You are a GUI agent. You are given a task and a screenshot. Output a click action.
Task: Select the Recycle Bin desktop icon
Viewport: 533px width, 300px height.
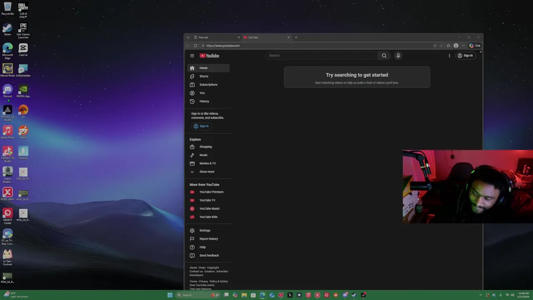click(7, 9)
